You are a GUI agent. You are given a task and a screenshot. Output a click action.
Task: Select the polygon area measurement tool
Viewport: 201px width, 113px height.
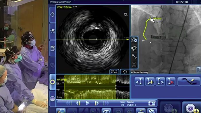click(134, 48)
